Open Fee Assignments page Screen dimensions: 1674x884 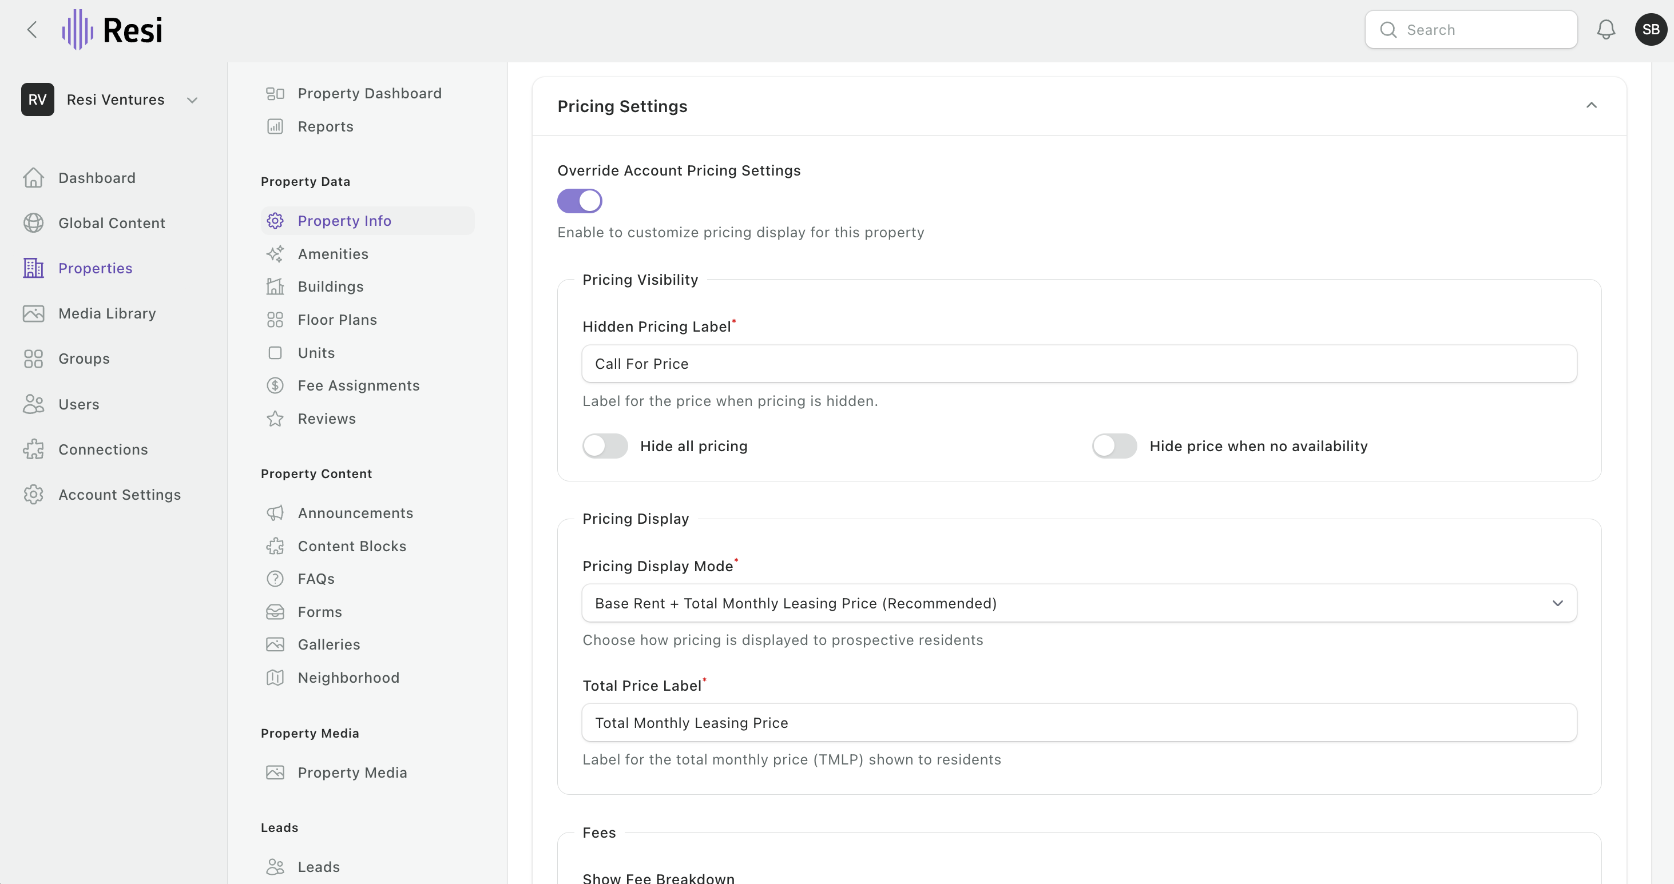[x=359, y=386]
